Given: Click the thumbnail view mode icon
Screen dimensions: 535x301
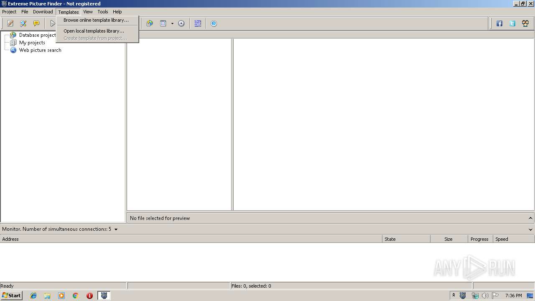Looking at the screenshot, I should (x=163, y=23).
